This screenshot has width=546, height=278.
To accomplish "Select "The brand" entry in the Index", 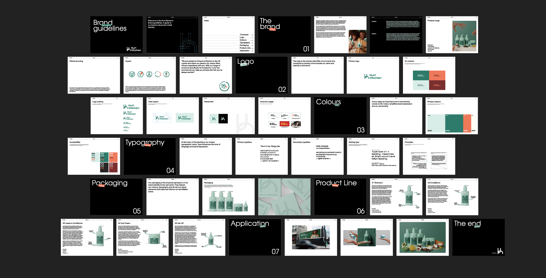I will coord(244,35).
